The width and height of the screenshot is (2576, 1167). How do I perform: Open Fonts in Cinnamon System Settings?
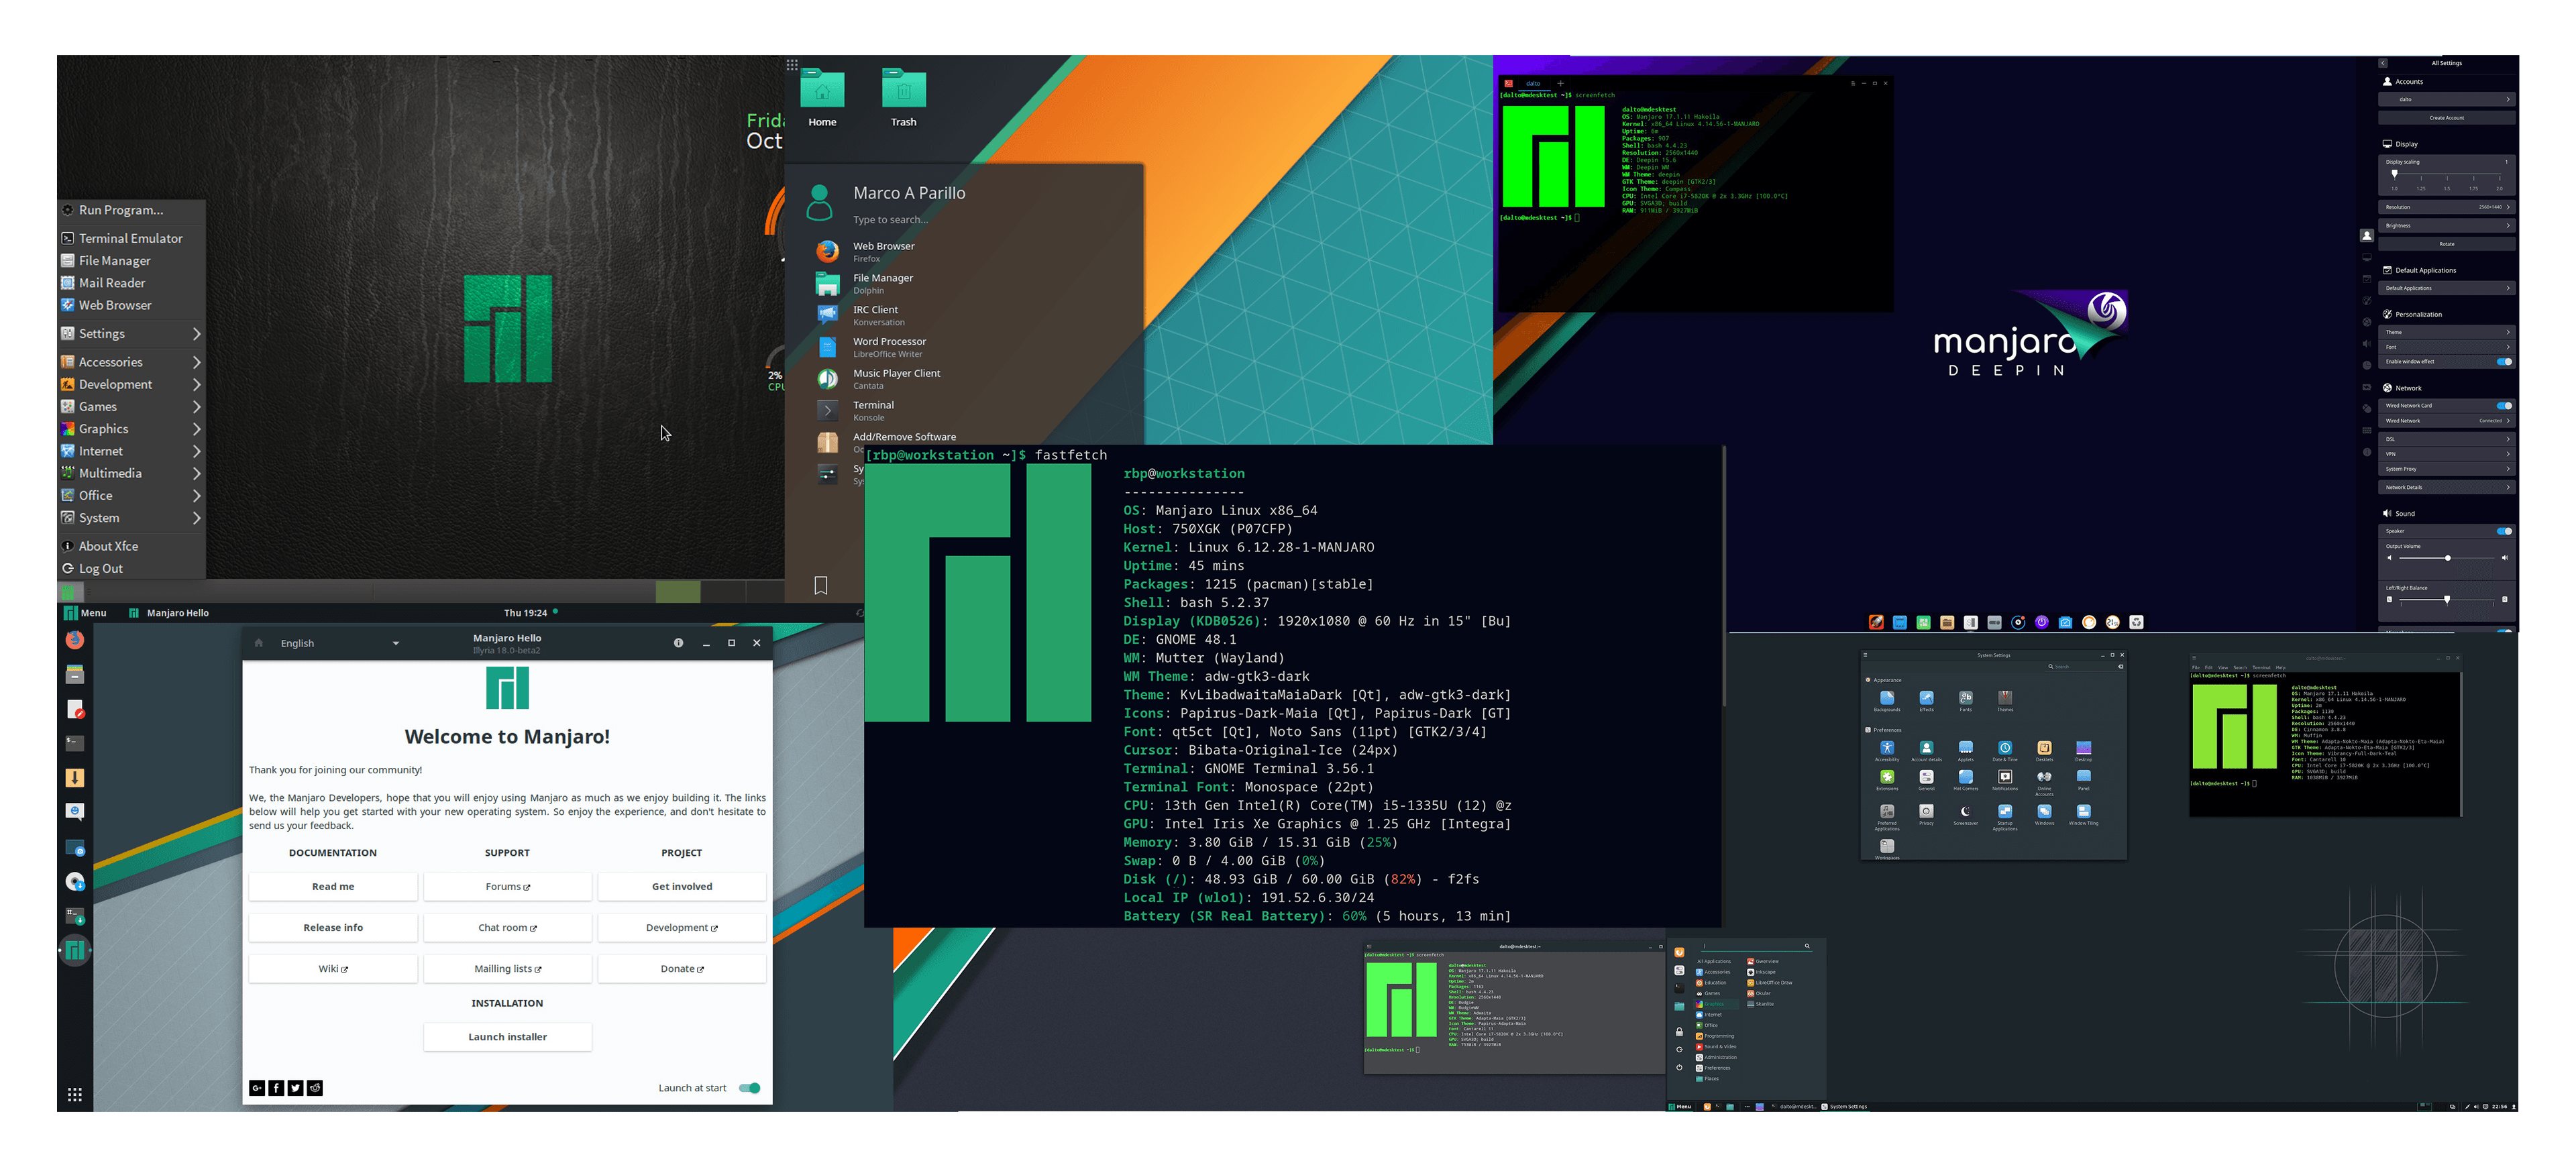[x=1965, y=701]
